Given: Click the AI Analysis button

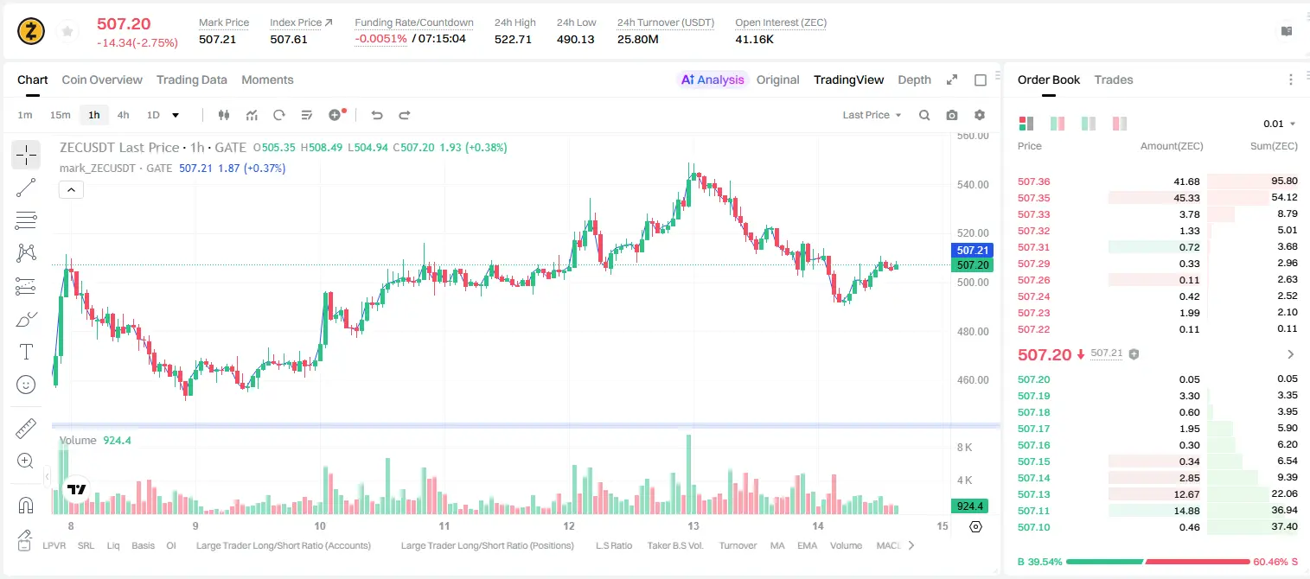Looking at the screenshot, I should [713, 80].
